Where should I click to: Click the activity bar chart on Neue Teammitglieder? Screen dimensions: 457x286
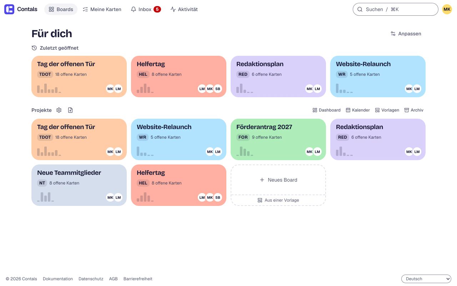pos(46,197)
